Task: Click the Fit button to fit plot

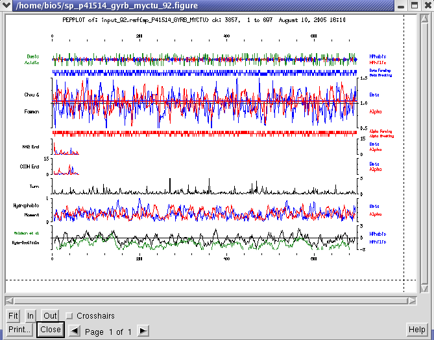Action: [x=14, y=315]
